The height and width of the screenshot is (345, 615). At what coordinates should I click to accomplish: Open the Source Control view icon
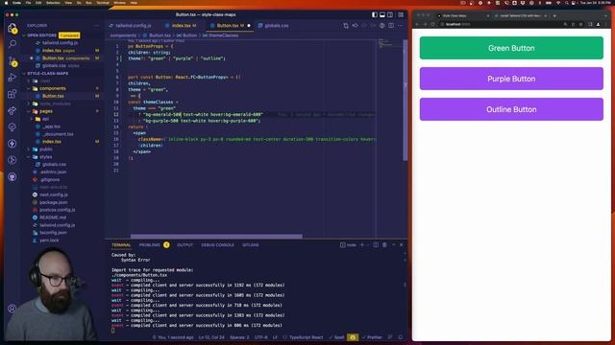pyautogui.click(x=12, y=61)
